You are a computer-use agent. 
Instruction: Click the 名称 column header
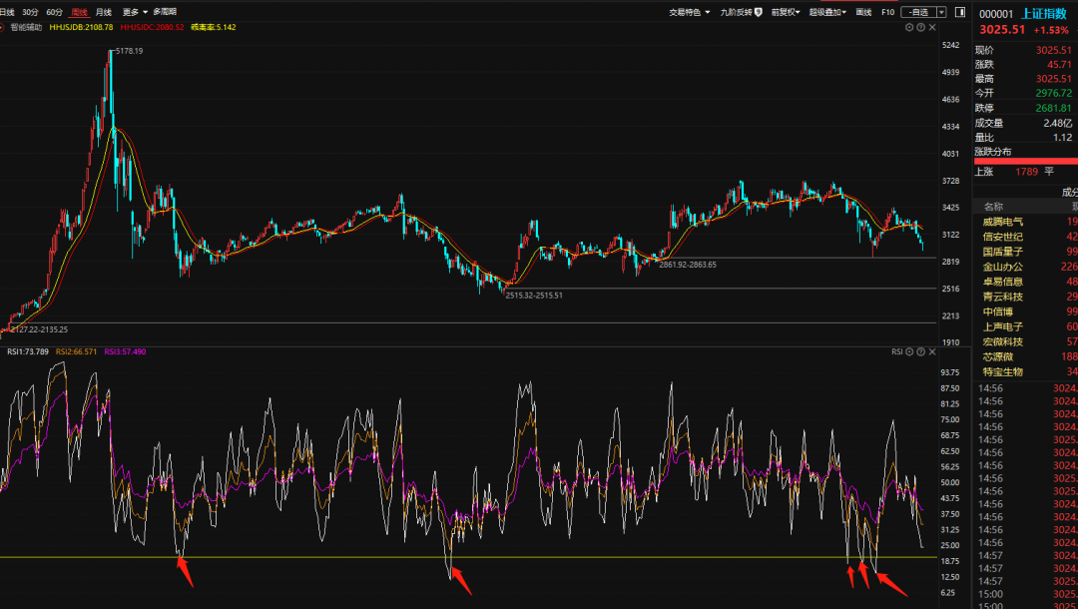[x=993, y=207]
